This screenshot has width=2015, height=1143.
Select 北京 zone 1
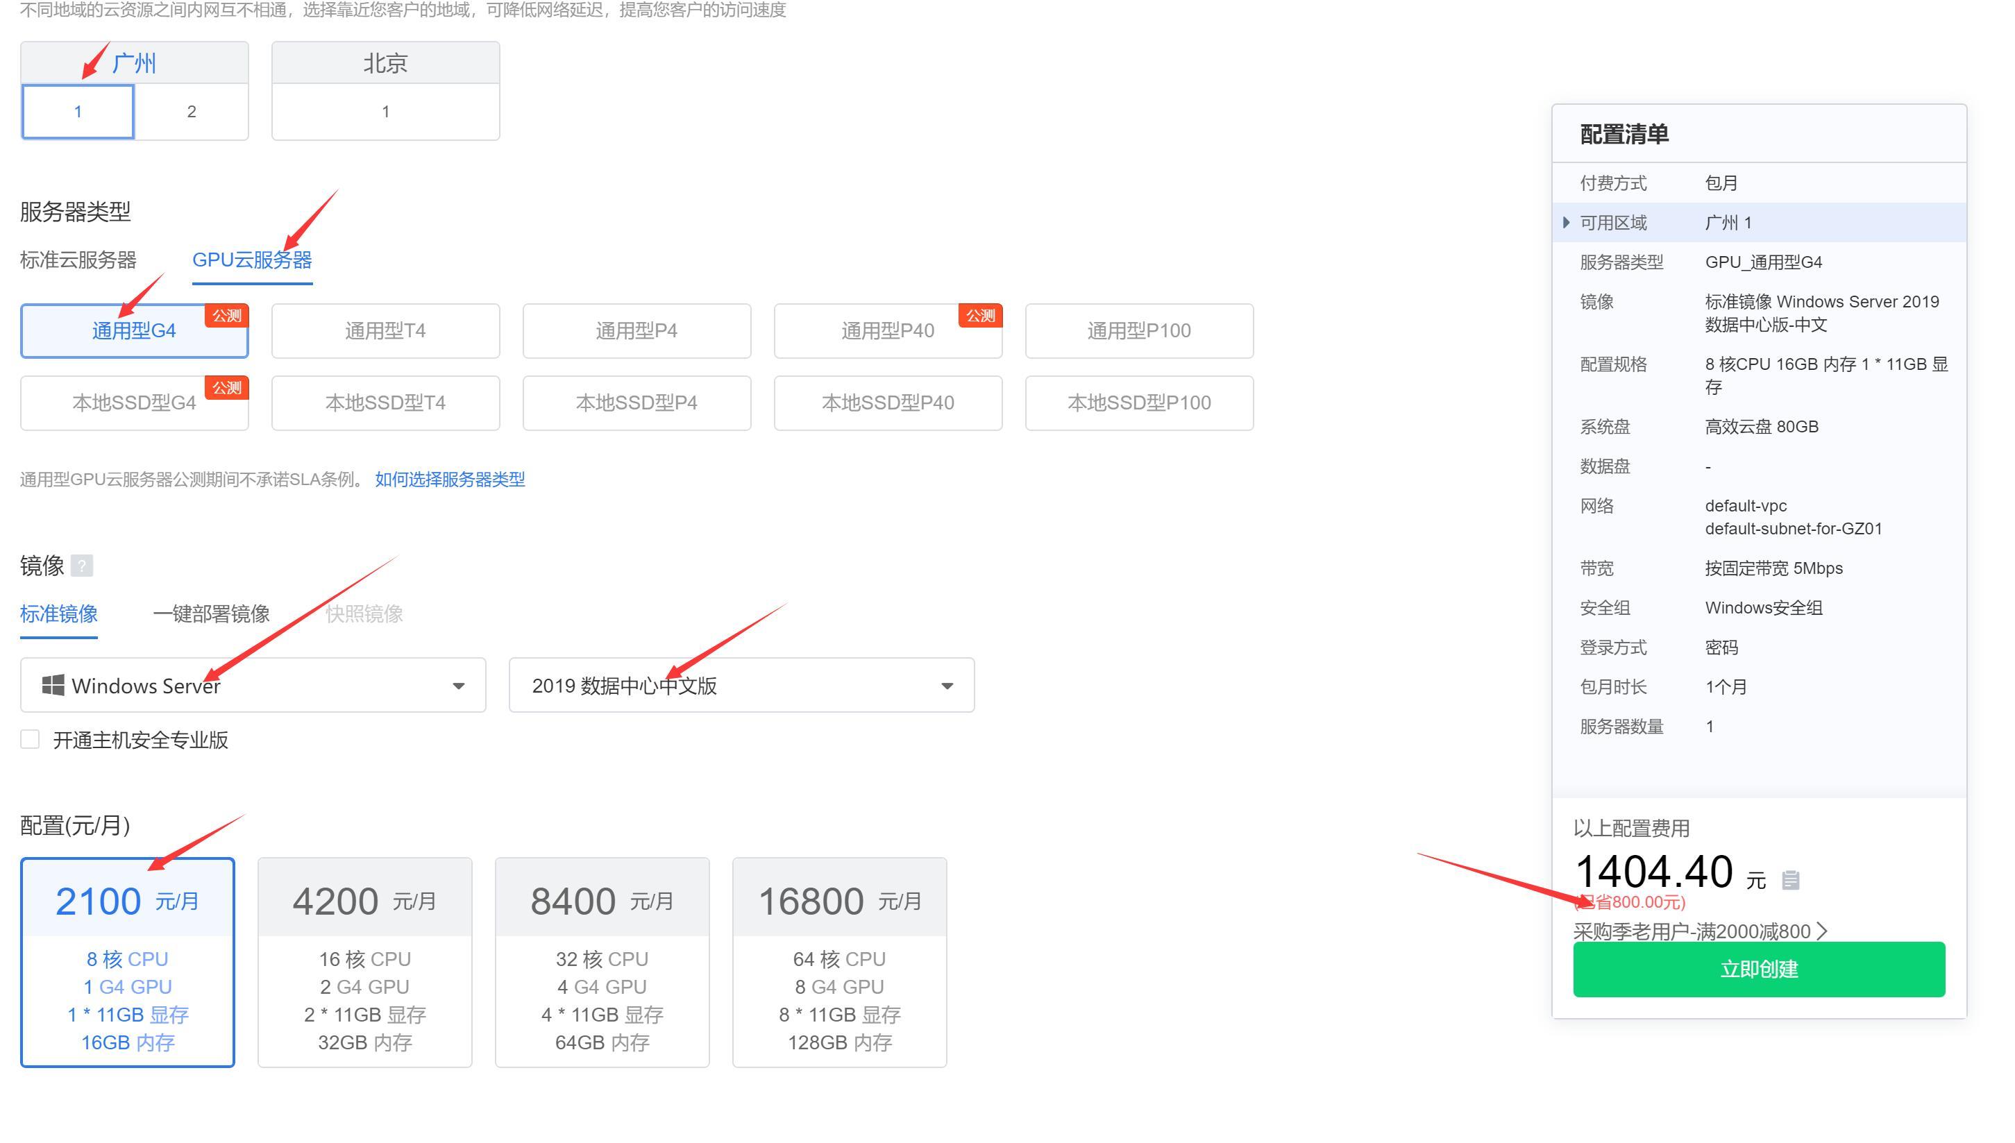[385, 112]
